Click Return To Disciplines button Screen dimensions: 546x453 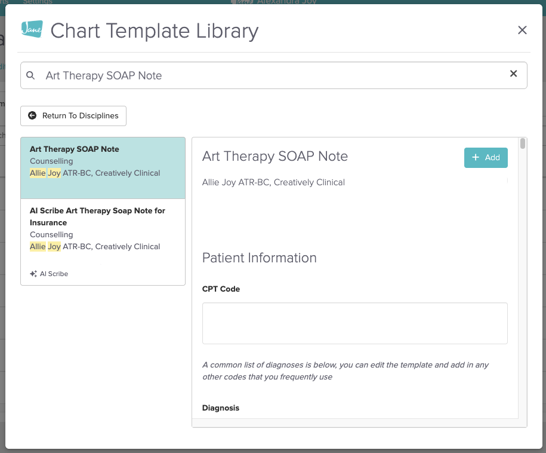(73, 116)
